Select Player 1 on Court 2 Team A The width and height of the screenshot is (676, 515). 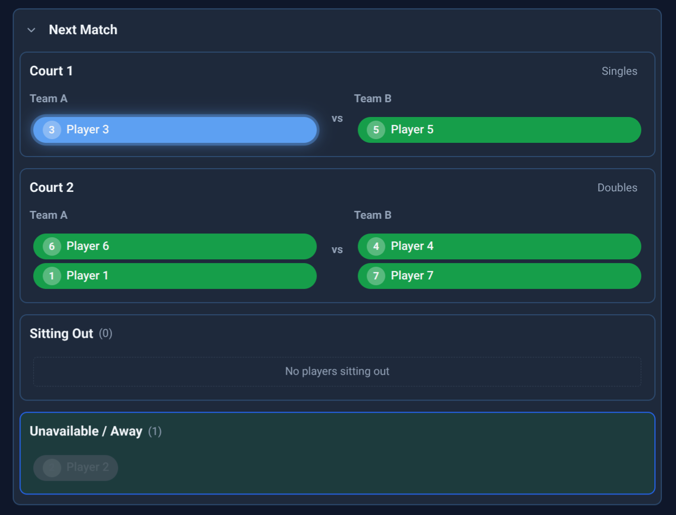pyautogui.click(x=175, y=276)
